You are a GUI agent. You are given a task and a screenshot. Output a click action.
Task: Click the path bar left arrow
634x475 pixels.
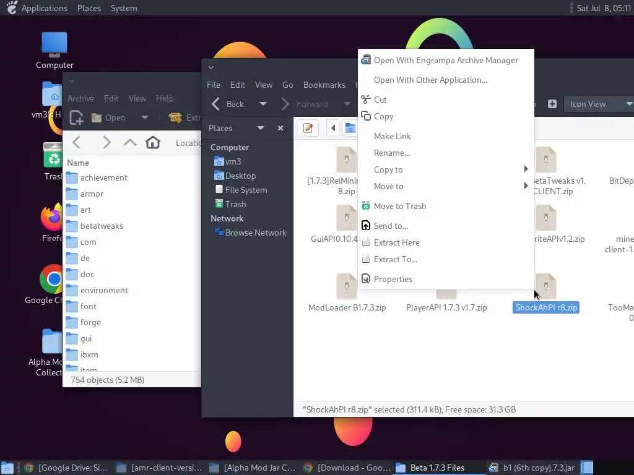click(333, 128)
